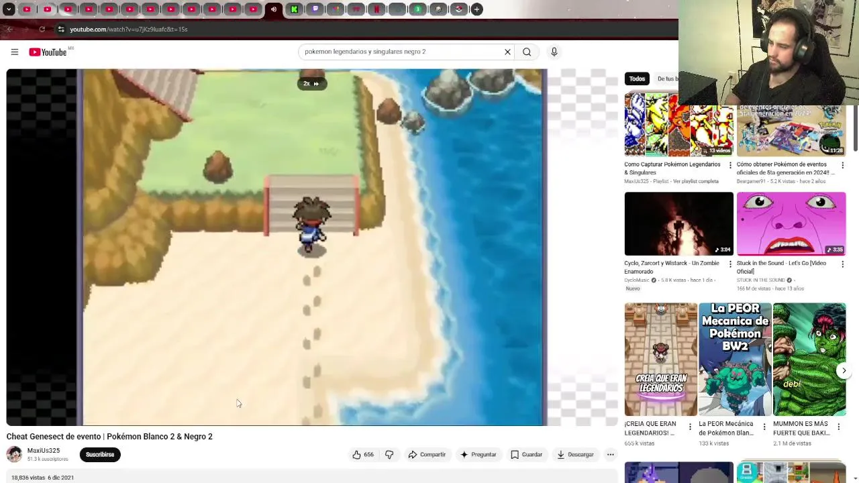Save the video with Guardar

click(x=526, y=454)
